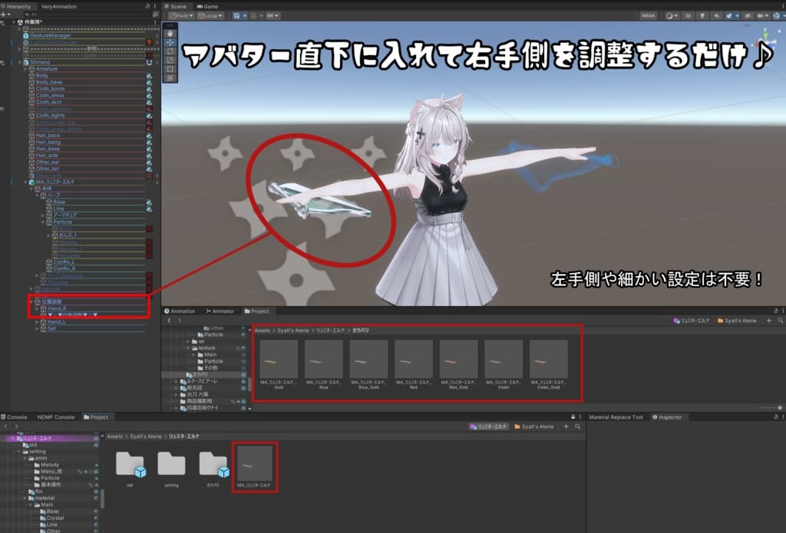Expand the fbx folder in the Project tree
This screenshot has height=533, width=786.
[25, 492]
